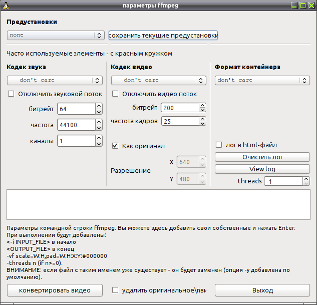
Task: Click the video bitrate field showing 200
Action: click(180, 108)
